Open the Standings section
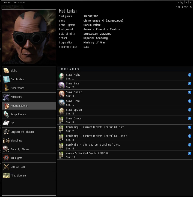The width and height of the screenshot is (193, 197). click(x=29, y=141)
